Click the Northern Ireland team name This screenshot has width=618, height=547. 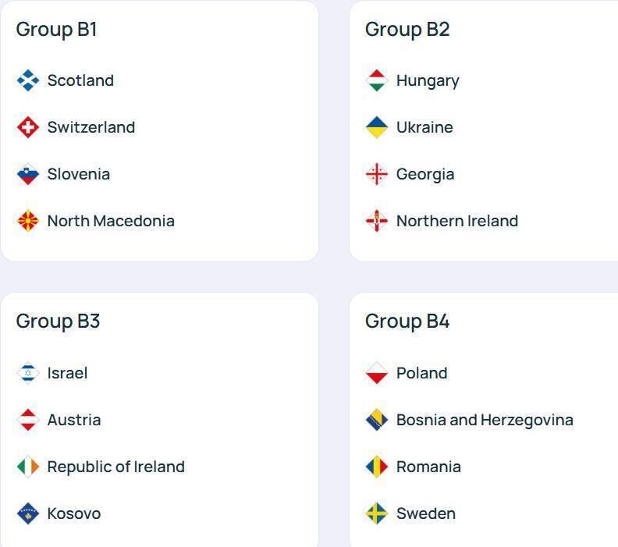[x=456, y=221]
